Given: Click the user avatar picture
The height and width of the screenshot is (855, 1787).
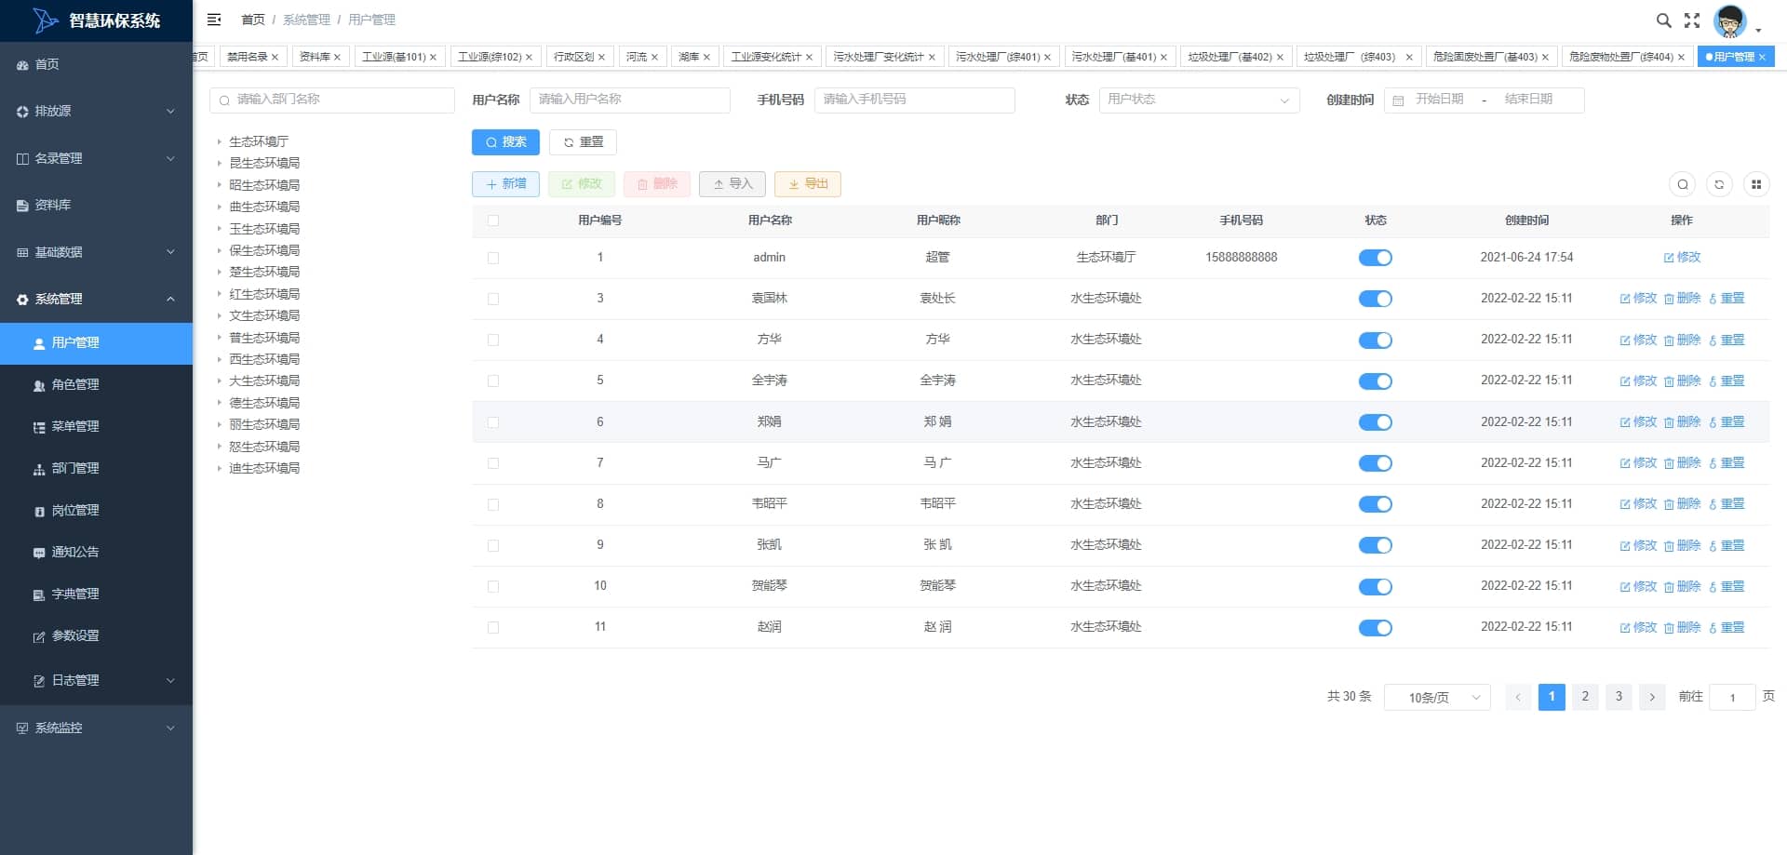Looking at the screenshot, I should [1730, 20].
